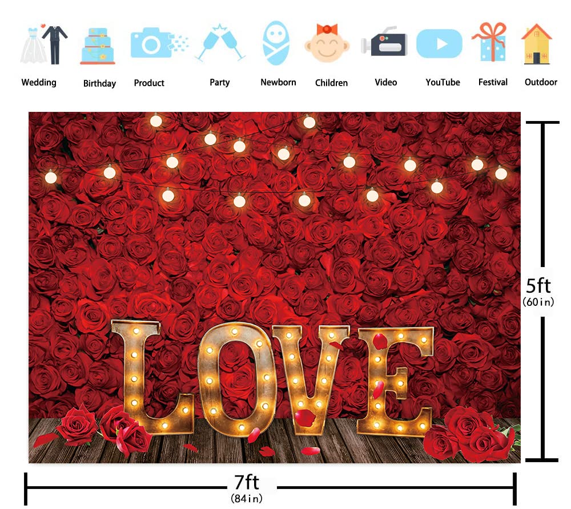The image size is (571, 509).
Task: Click the '5ft' height dimension text
Action: 538,286
